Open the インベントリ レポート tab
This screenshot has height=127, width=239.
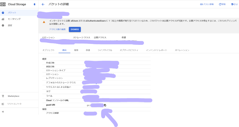pyautogui.click(x=156, y=50)
